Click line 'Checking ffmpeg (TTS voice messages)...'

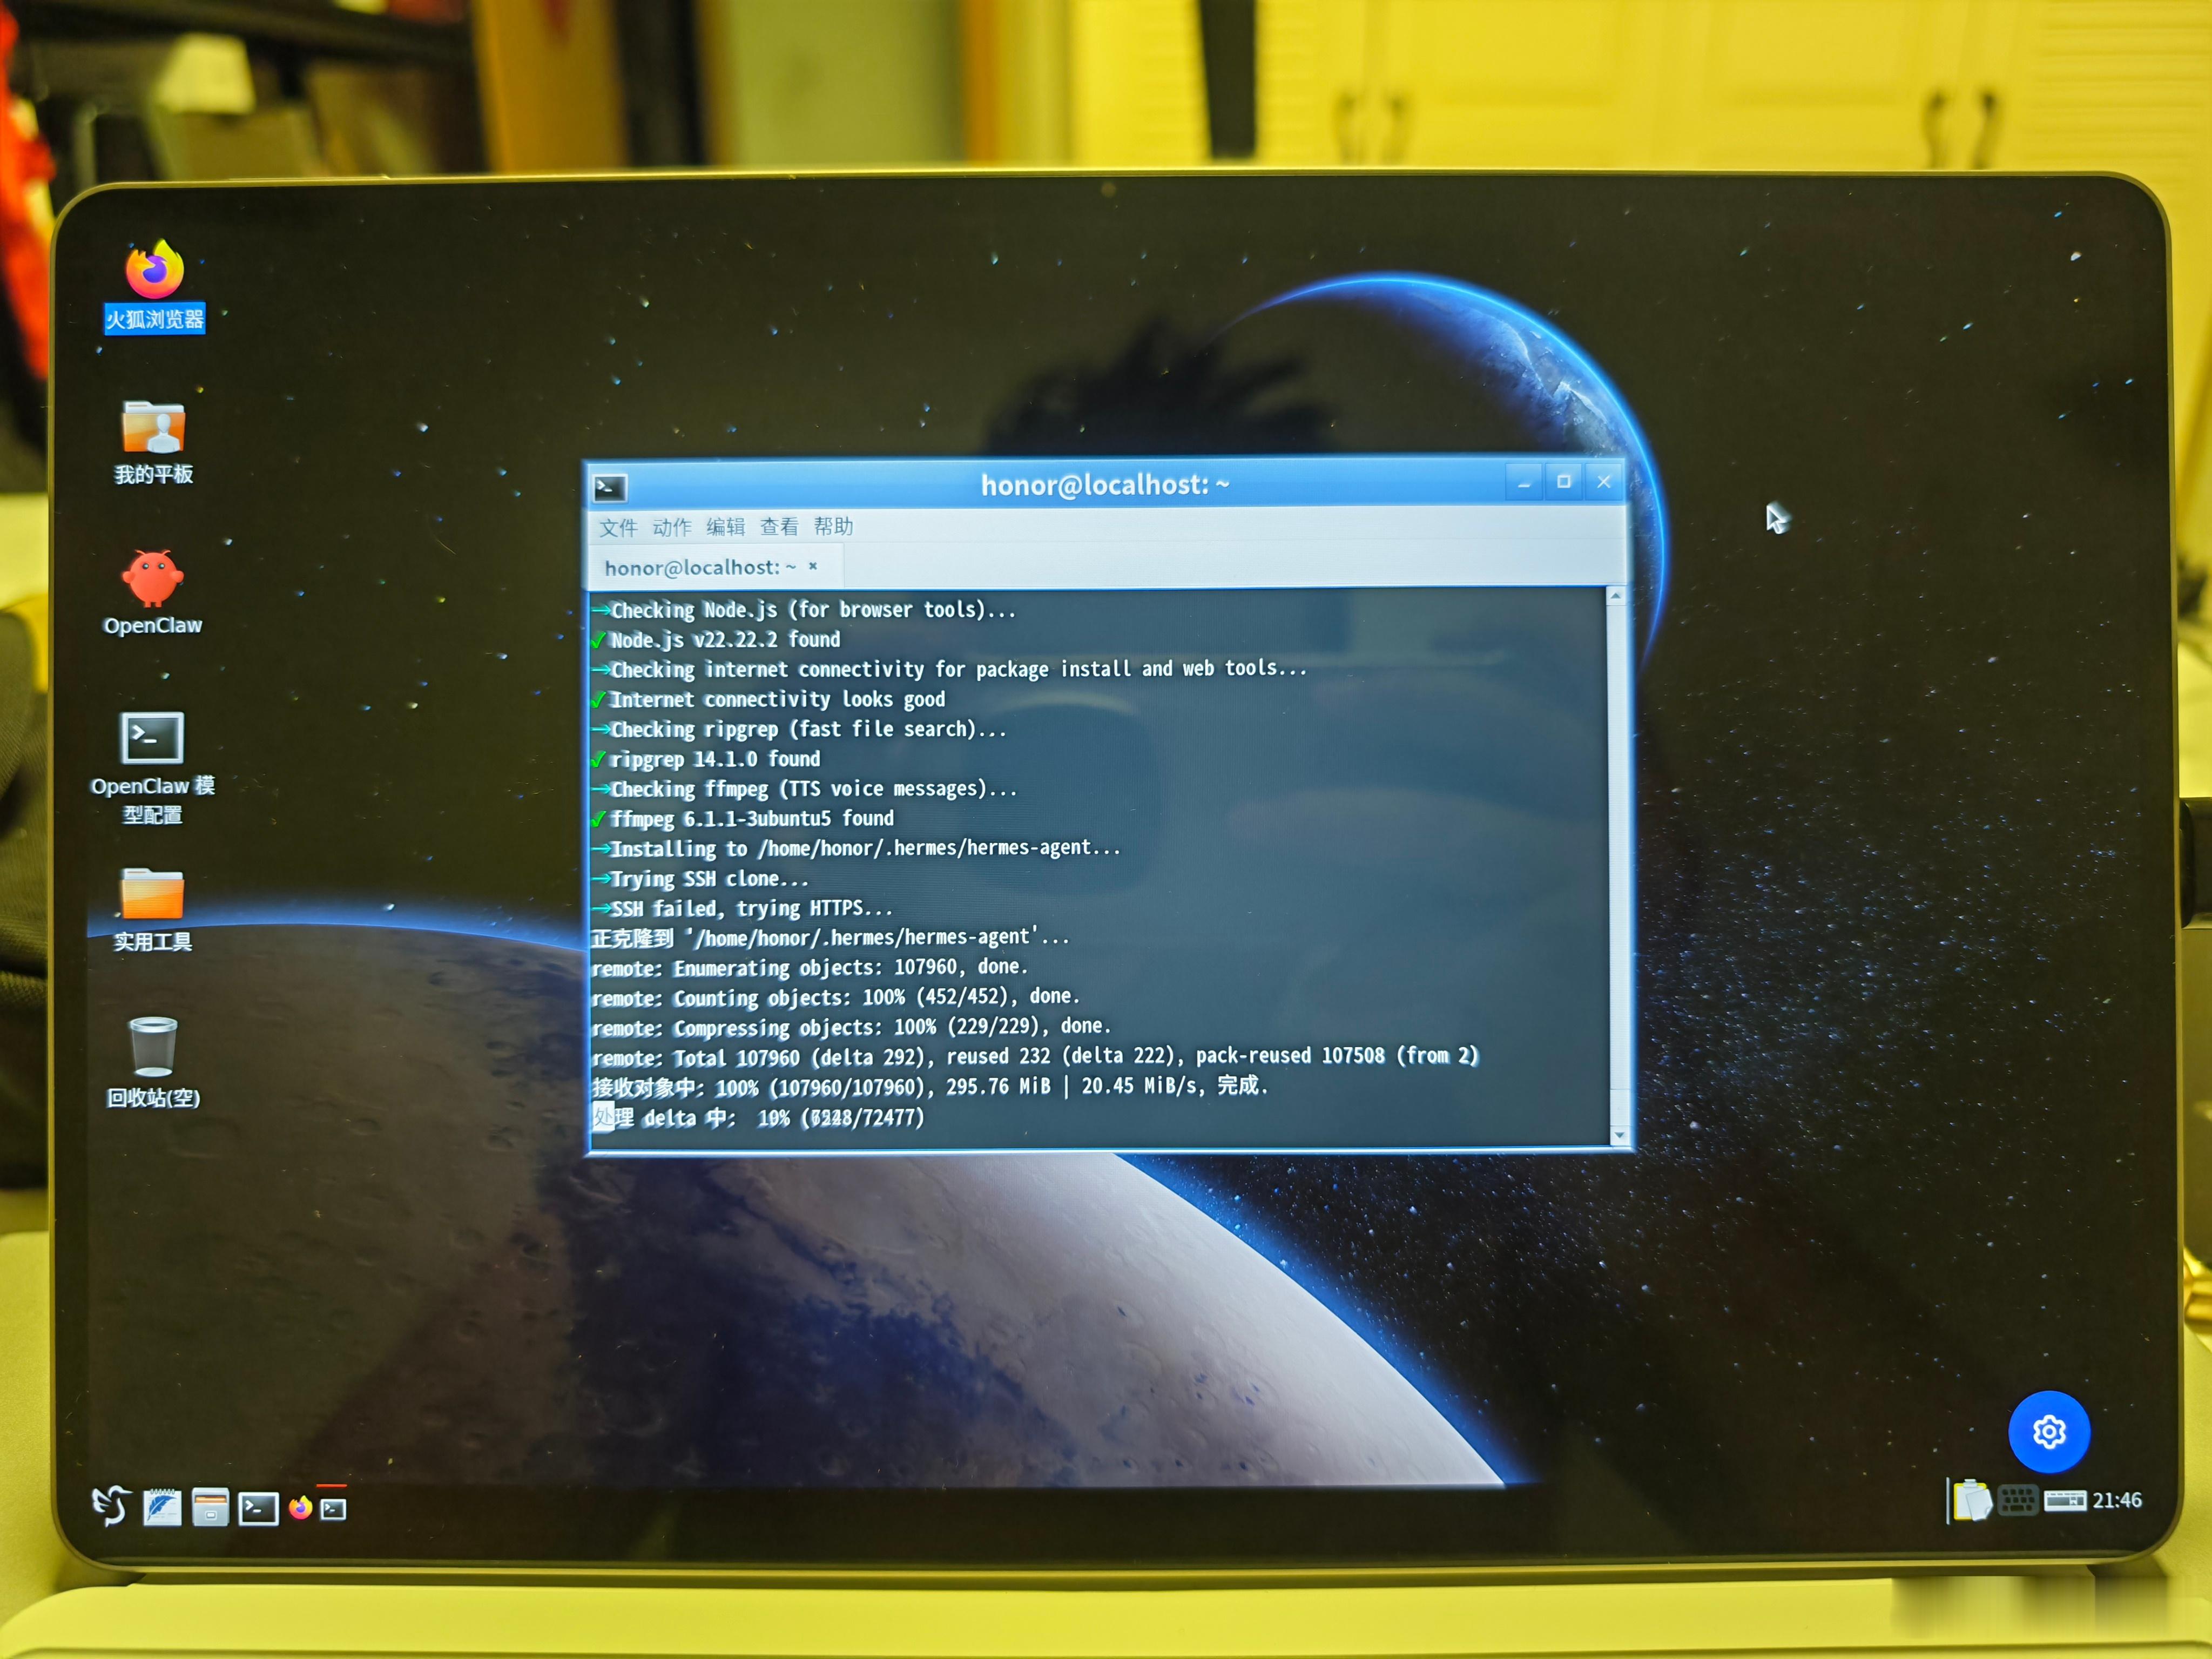point(814,789)
